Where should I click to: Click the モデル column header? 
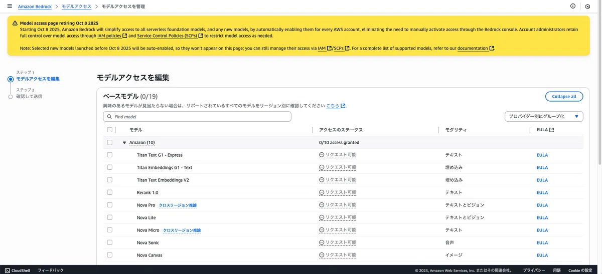tap(136, 130)
